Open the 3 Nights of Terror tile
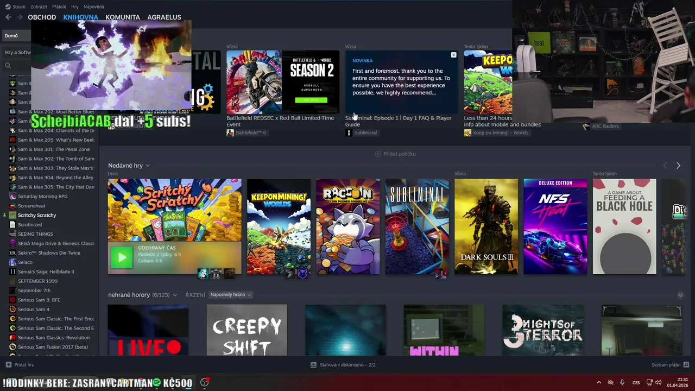Image resolution: width=695 pixels, height=391 pixels. point(543,330)
